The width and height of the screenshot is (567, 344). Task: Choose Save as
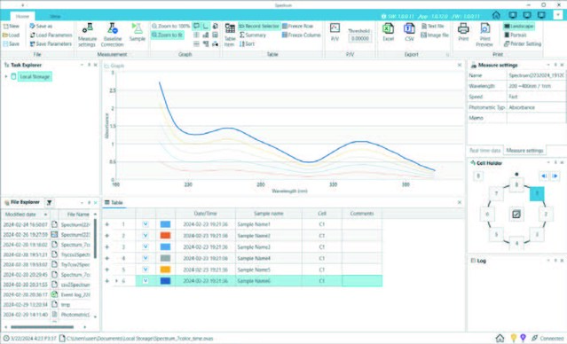41,26
